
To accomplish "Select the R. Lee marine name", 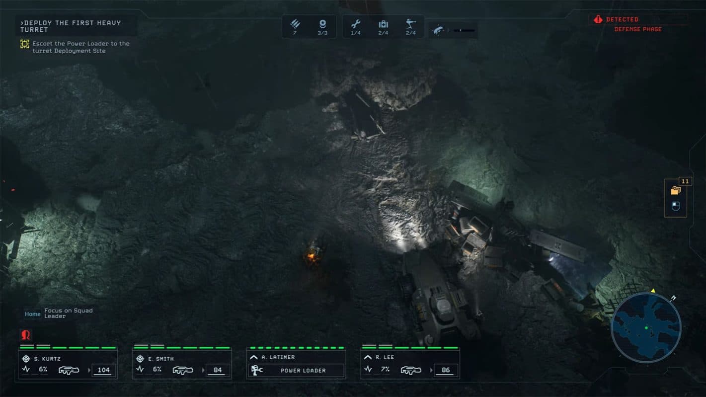I will point(385,357).
